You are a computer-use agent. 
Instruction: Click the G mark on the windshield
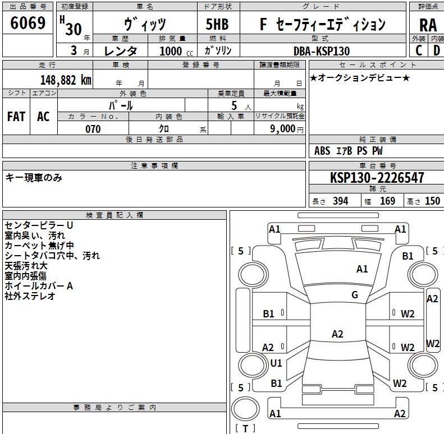tap(355, 295)
